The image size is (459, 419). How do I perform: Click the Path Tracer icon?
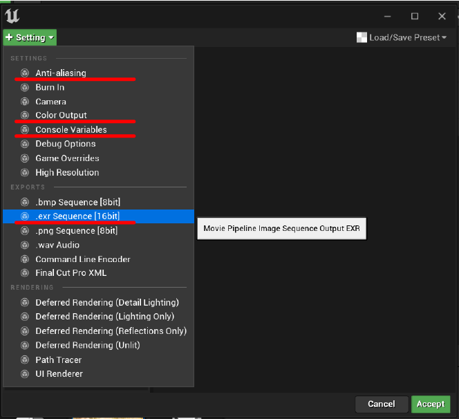point(25,360)
